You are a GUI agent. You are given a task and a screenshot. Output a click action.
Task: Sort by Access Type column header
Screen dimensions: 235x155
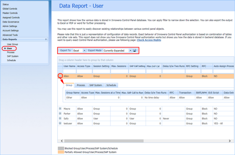(x=84, y=66)
